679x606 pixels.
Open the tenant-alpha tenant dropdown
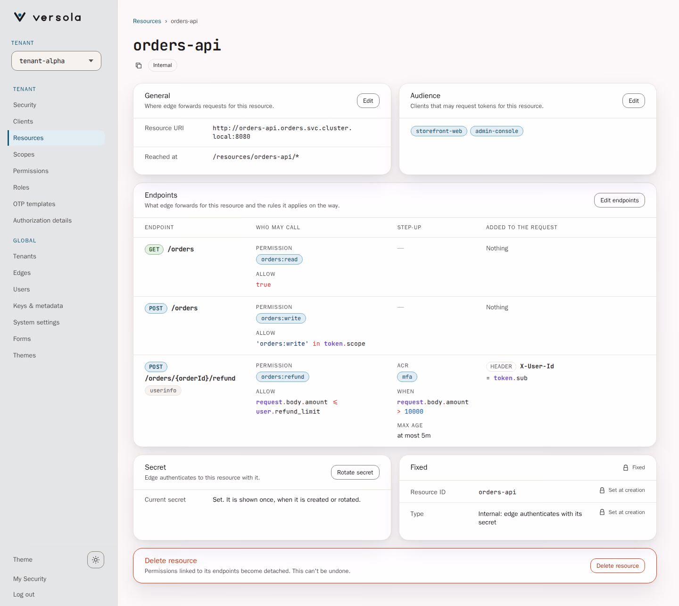pyautogui.click(x=56, y=61)
